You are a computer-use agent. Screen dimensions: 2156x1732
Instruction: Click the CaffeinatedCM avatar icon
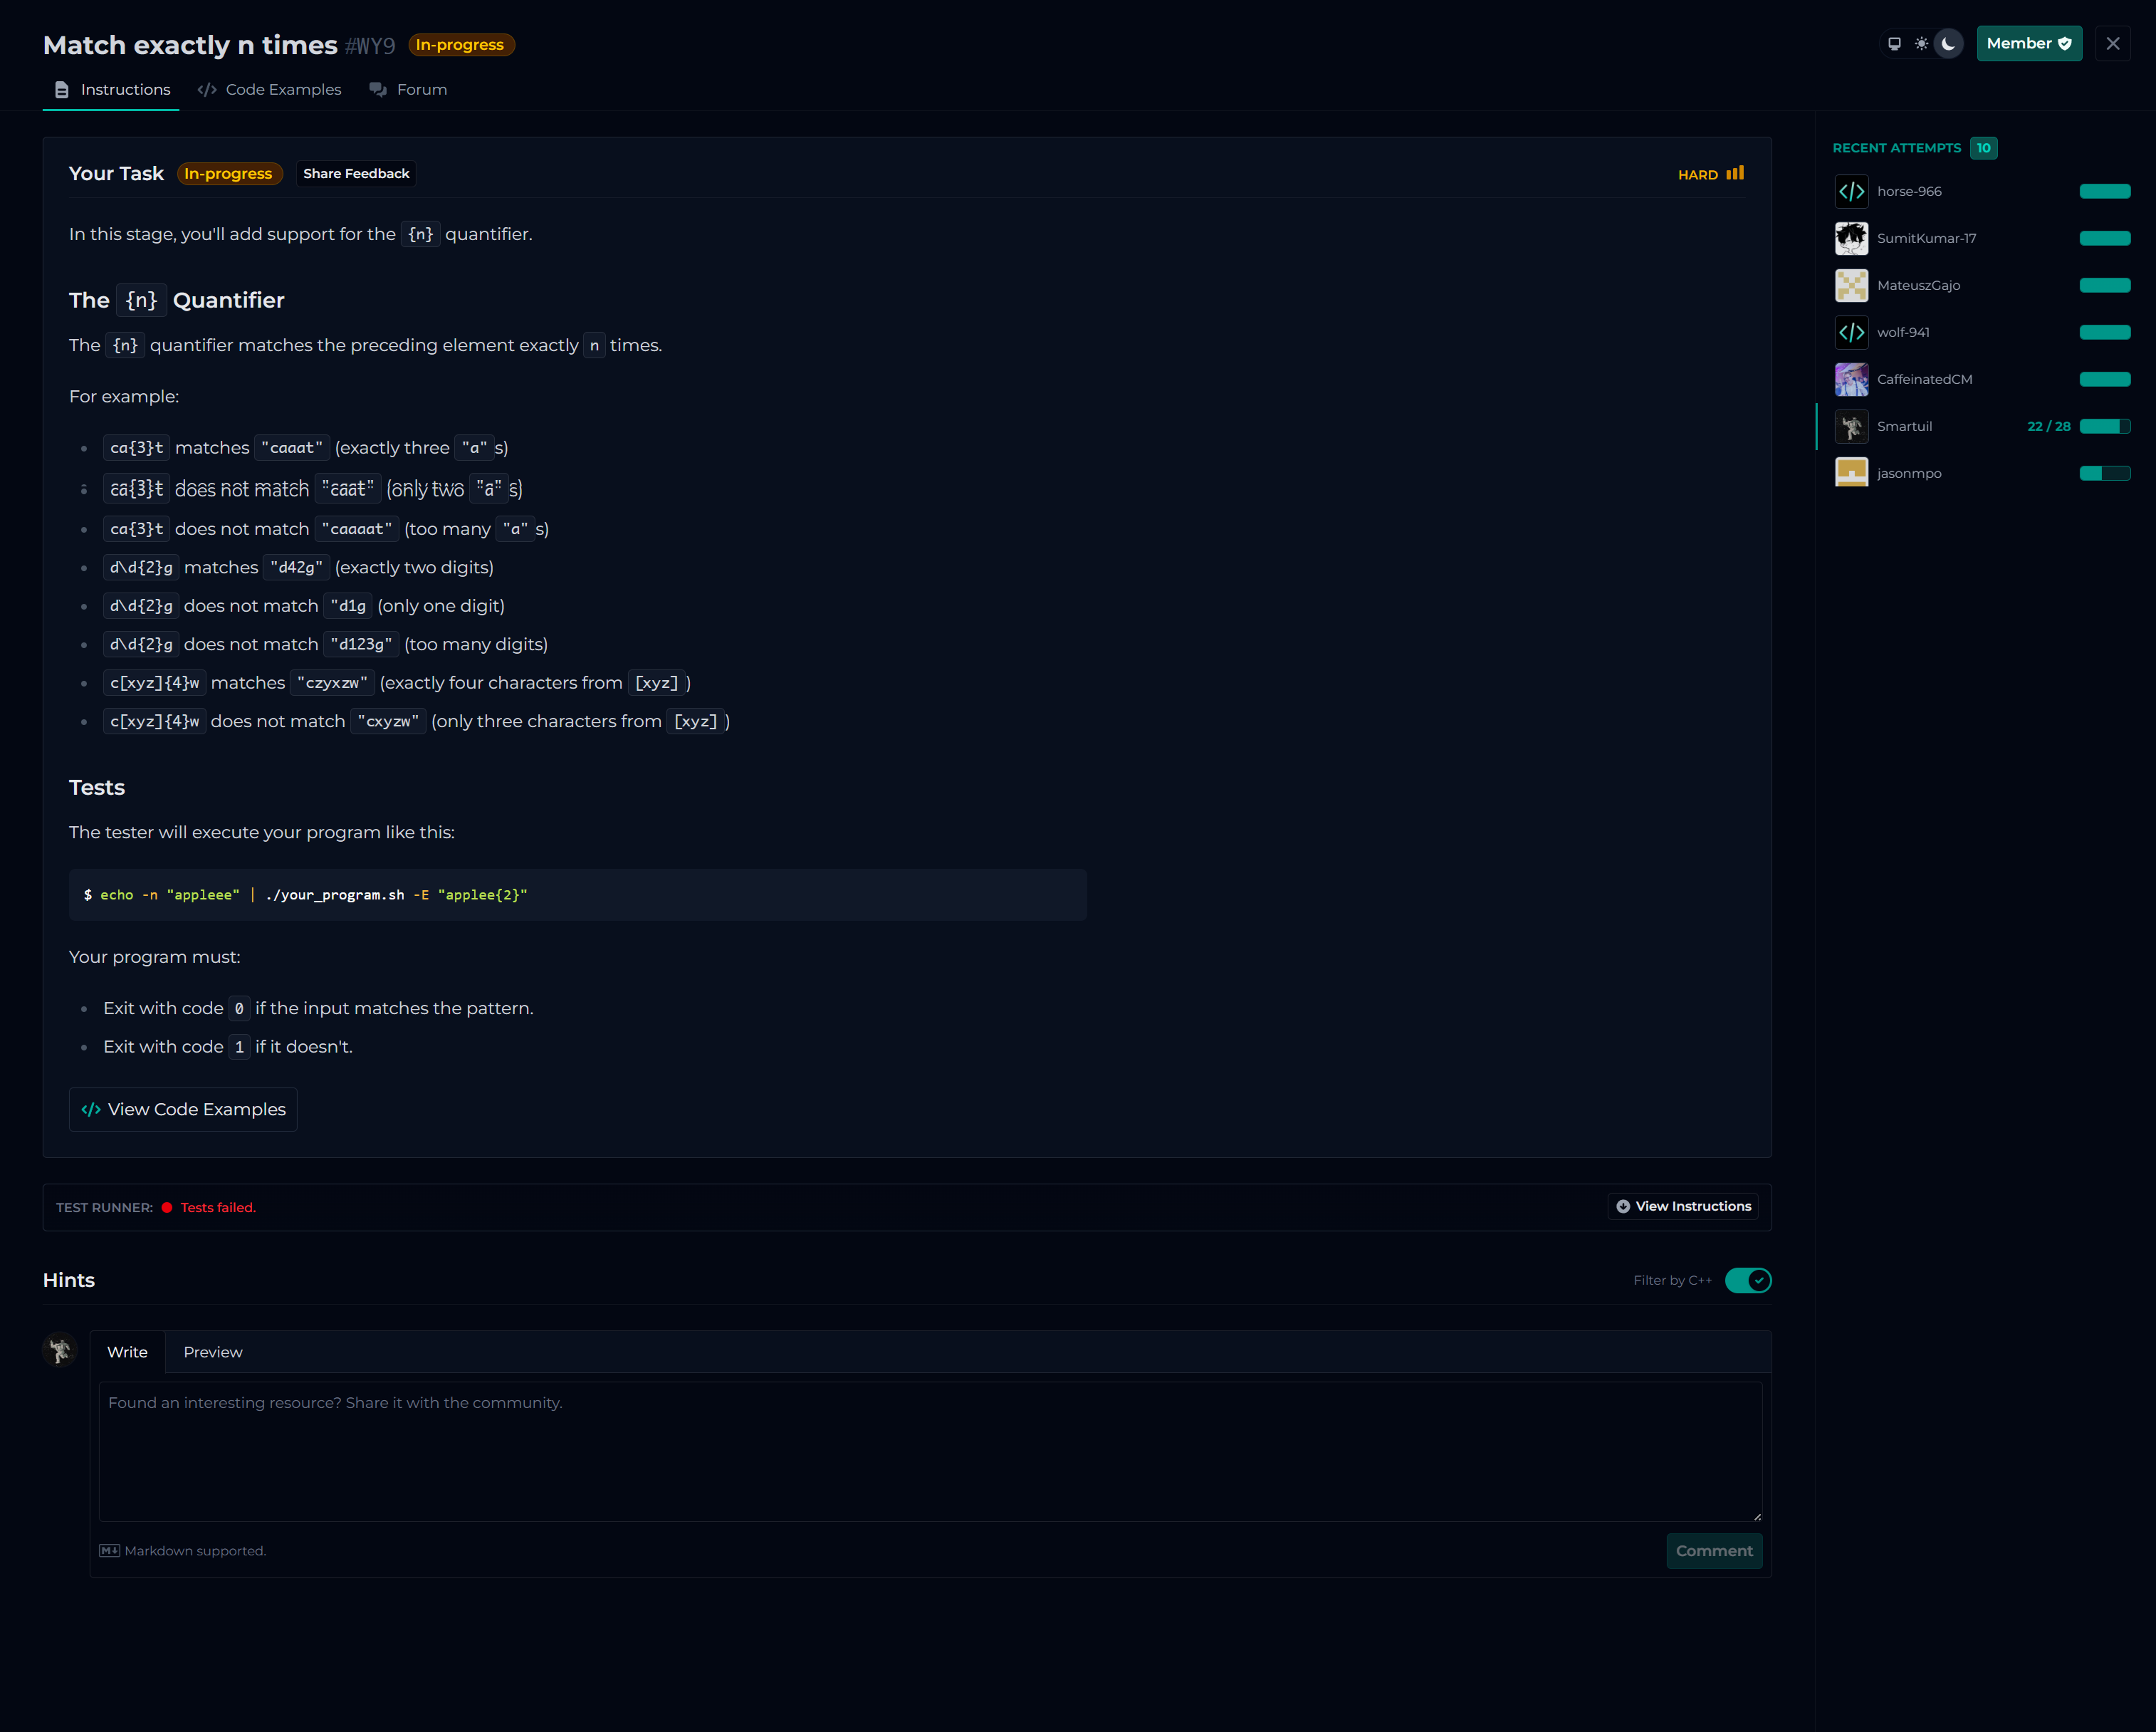tap(1851, 379)
